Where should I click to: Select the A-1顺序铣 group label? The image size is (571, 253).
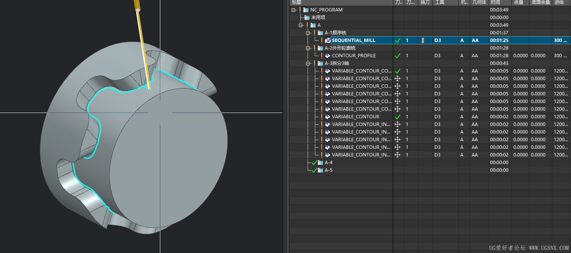click(336, 33)
